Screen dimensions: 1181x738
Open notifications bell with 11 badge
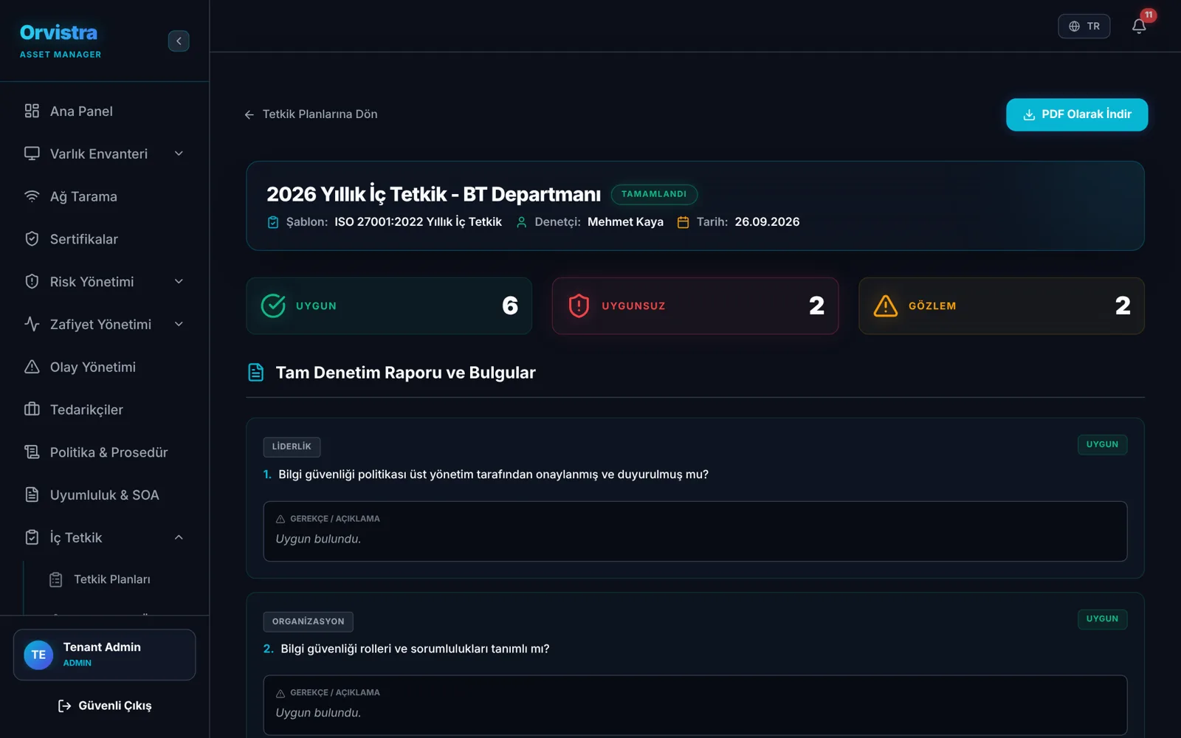[1139, 26]
